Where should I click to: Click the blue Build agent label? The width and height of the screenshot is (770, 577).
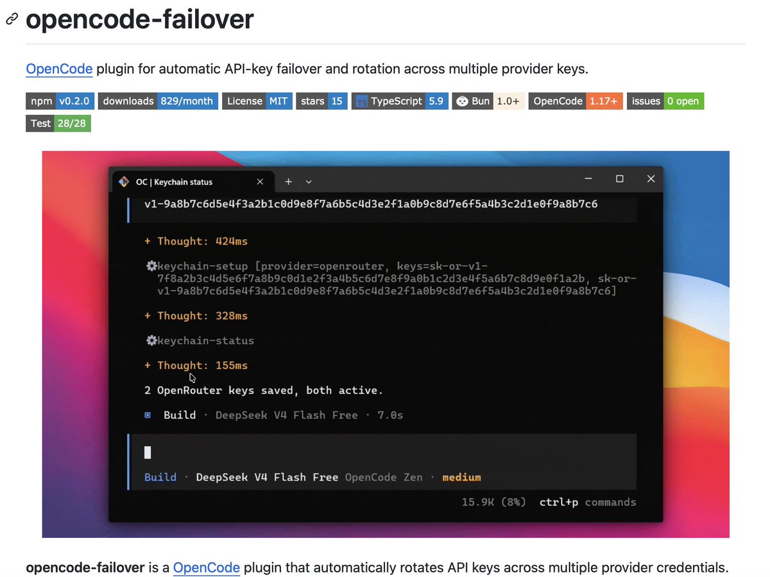[160, 477]
